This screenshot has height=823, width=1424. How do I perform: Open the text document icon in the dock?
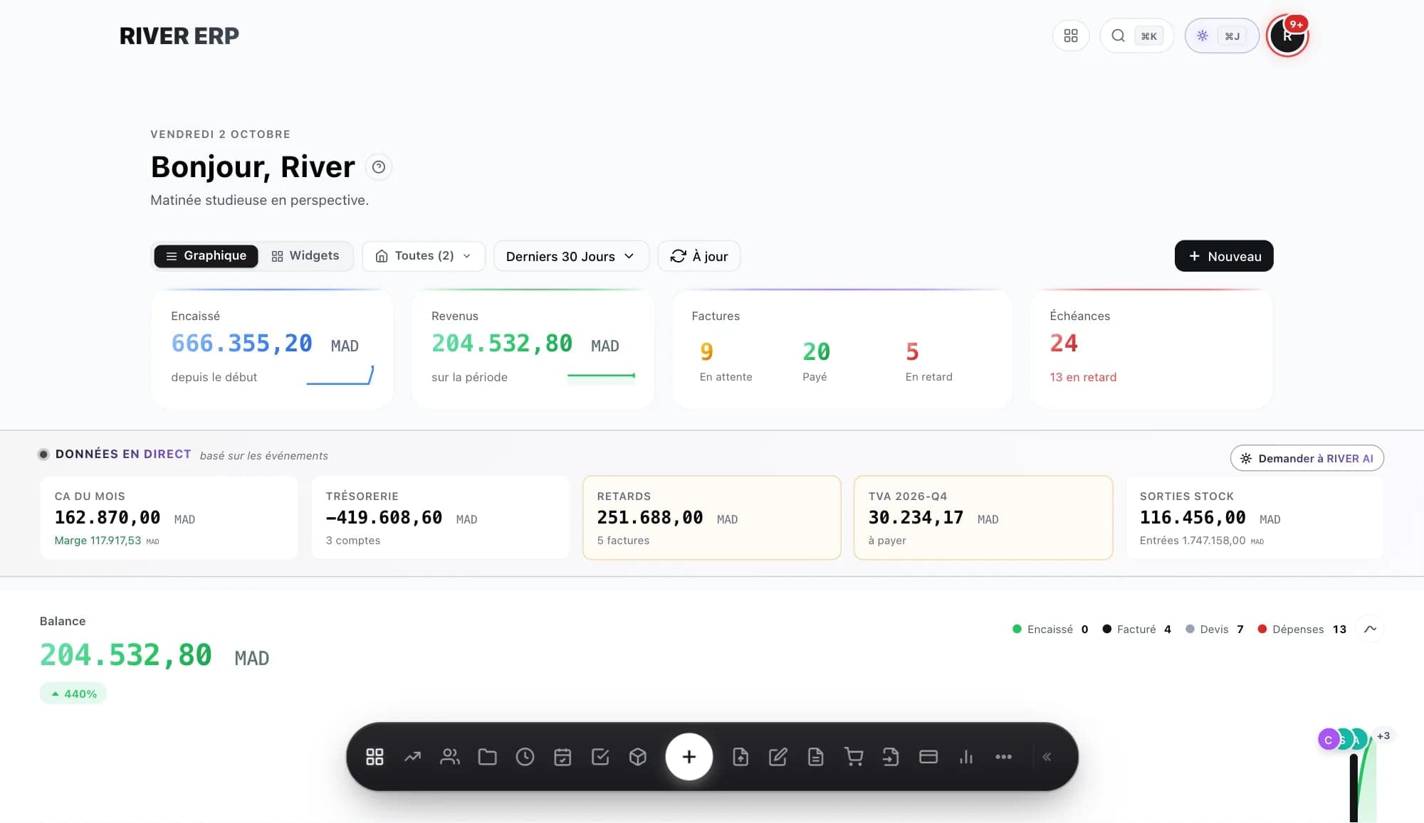point(816,757)
